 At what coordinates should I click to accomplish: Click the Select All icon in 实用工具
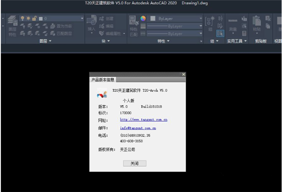244,26
